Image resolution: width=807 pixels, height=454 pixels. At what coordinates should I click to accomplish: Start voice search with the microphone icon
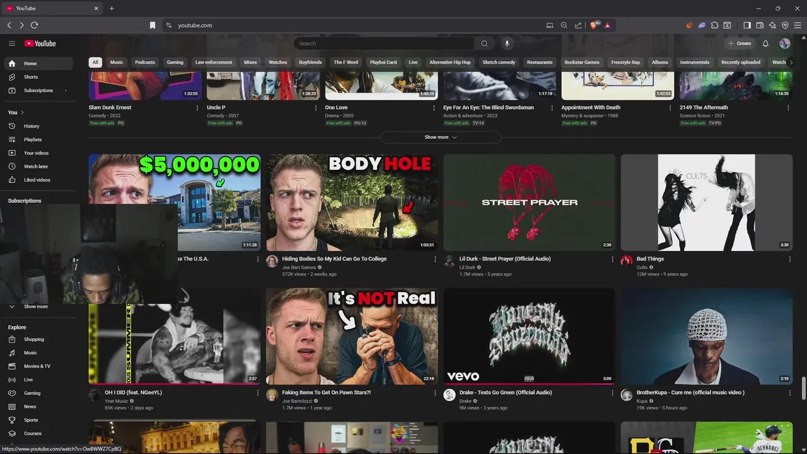coord(507,44)
